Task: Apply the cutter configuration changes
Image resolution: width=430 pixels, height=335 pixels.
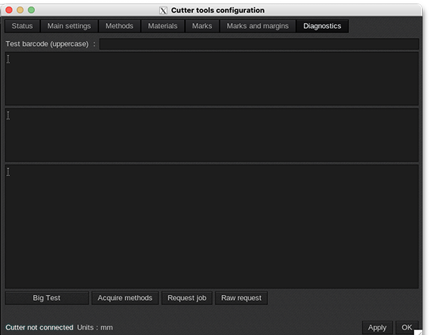Action: coord(377,327)
